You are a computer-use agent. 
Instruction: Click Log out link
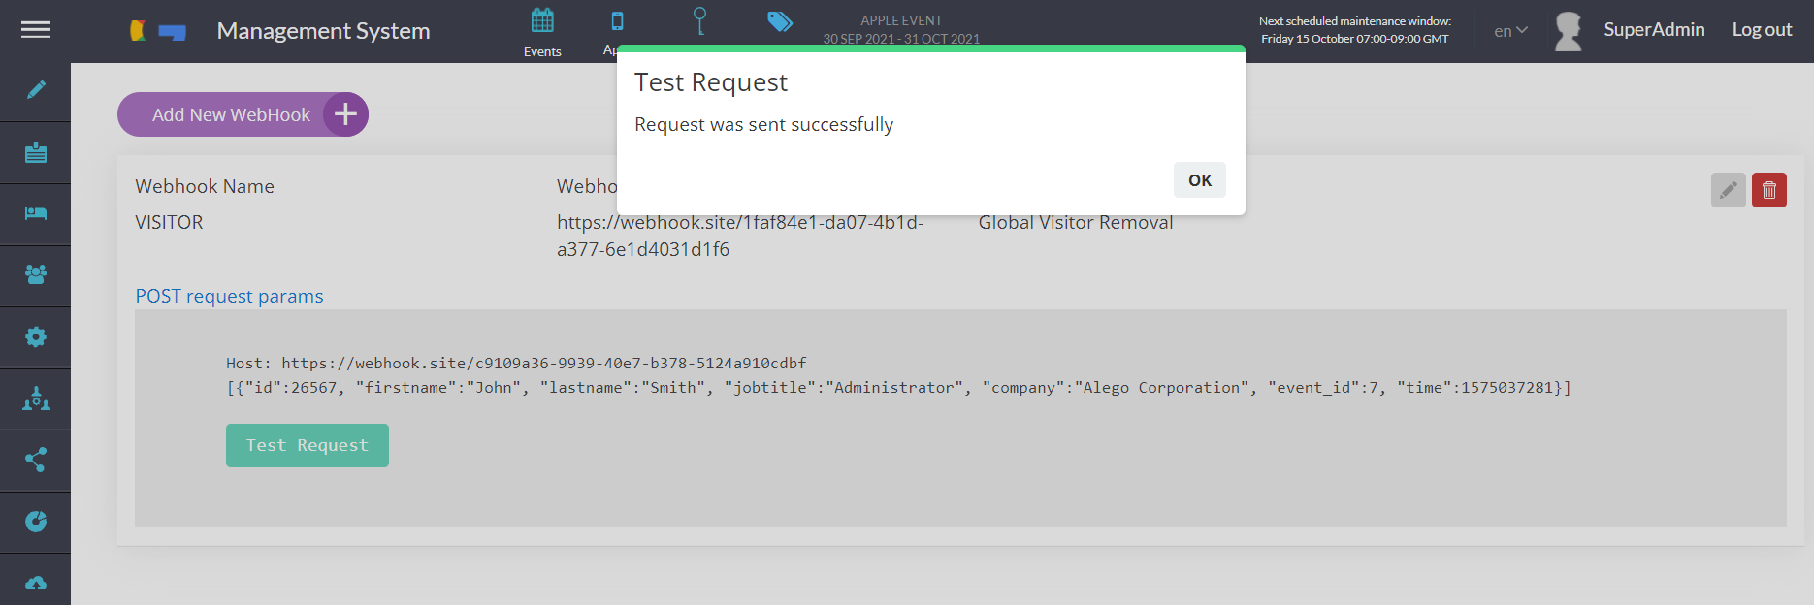(x=1762, y=30)
